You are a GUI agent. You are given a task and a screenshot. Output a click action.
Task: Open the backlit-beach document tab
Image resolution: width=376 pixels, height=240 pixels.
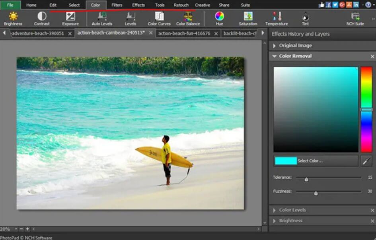click(240, 33)
